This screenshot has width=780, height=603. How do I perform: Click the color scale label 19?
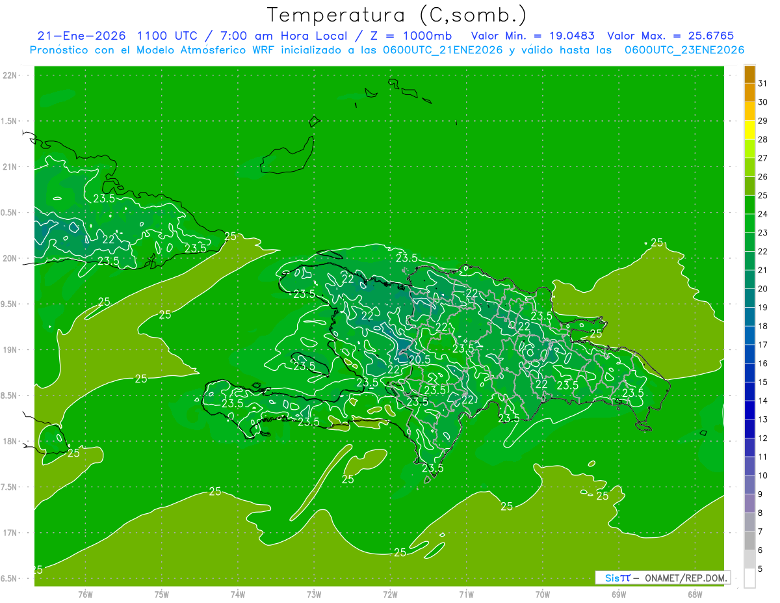[763, 307]
